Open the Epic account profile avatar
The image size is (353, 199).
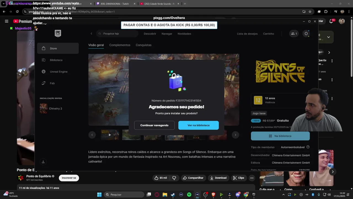pos(306,34)
